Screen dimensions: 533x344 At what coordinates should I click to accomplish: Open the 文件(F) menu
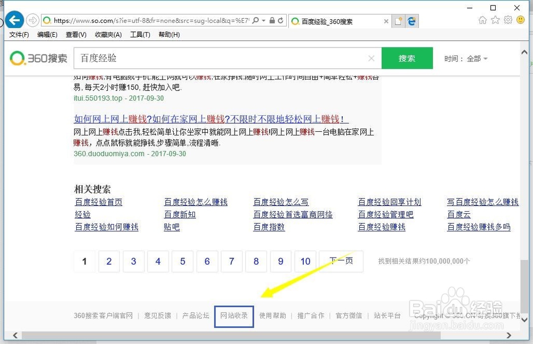(x=19, y=34)
